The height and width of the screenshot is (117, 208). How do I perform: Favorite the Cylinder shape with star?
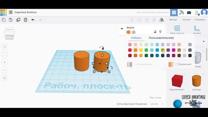point(203,74)
